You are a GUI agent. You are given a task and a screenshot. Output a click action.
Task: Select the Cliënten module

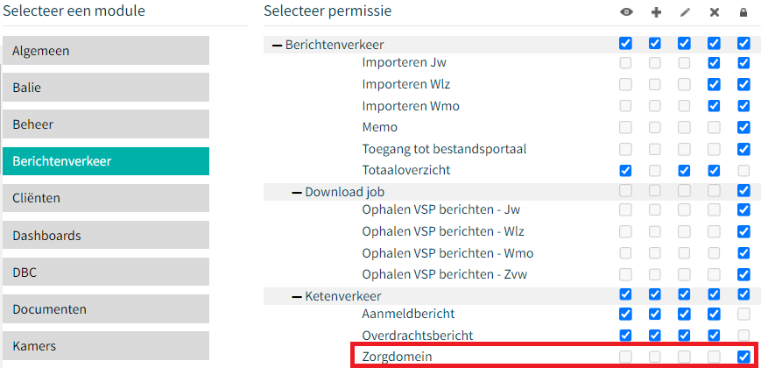(106, 198)
